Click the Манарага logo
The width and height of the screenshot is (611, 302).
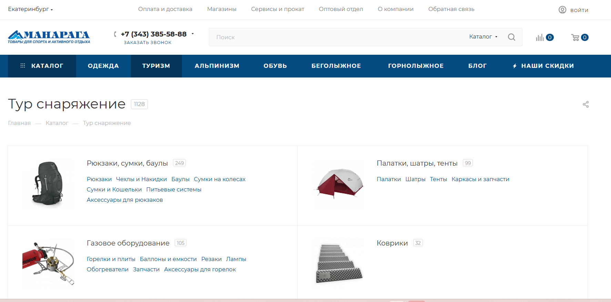[x=49, y=37]
